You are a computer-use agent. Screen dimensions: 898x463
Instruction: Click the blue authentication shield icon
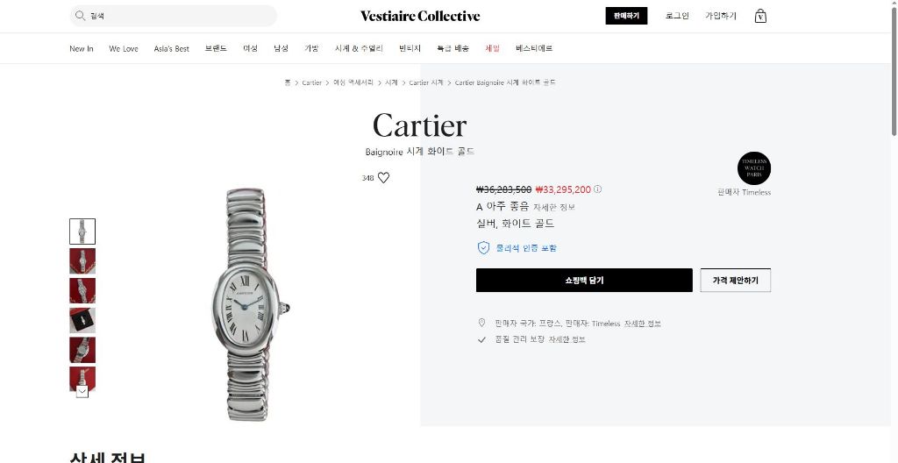click(483, 247)
